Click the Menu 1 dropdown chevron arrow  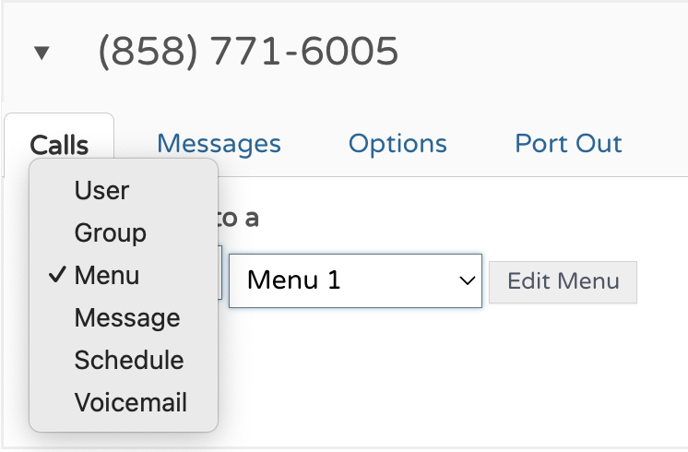coord(466,280)
